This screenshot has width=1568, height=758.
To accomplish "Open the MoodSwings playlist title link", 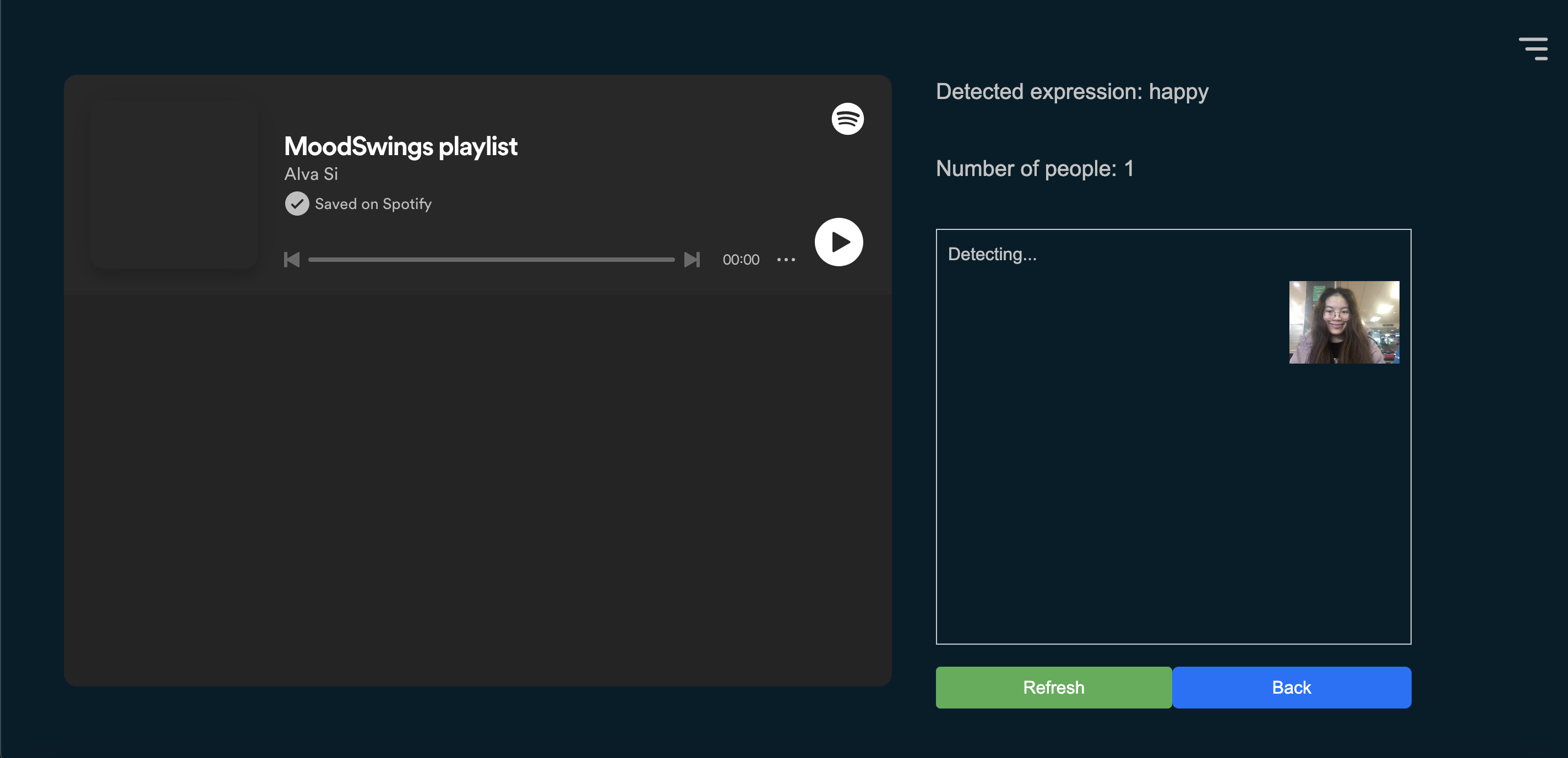I will [400, 147].
